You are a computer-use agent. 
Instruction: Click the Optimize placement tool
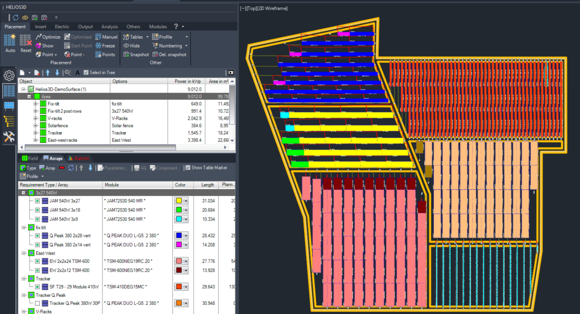48,37
